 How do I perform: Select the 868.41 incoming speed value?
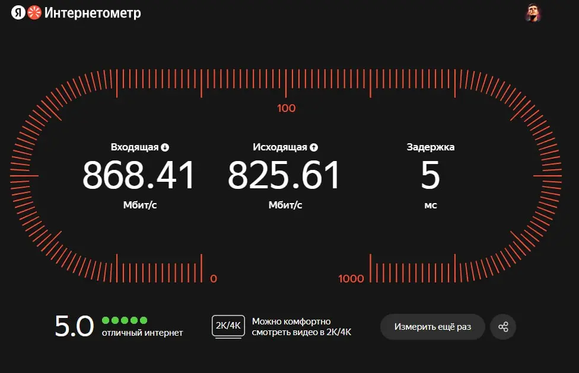[139, 175]
